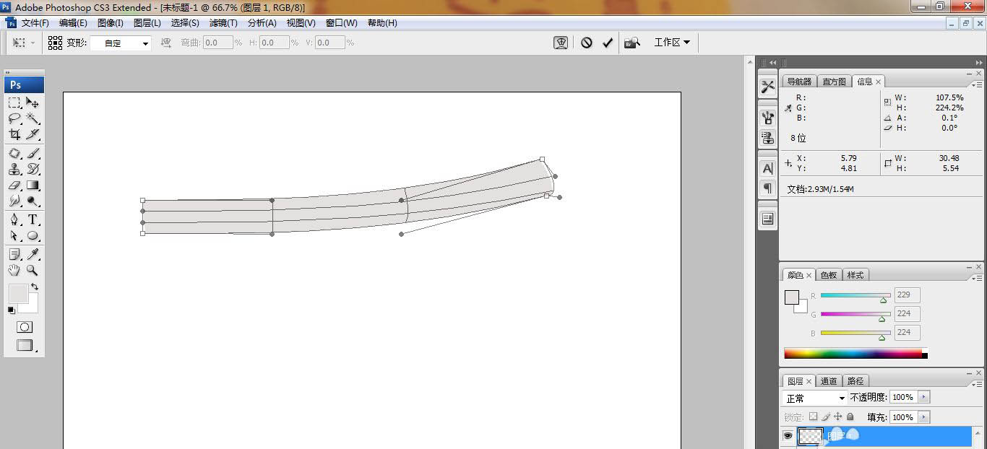Open the Layers panel flyout menu

pos(978,383)
